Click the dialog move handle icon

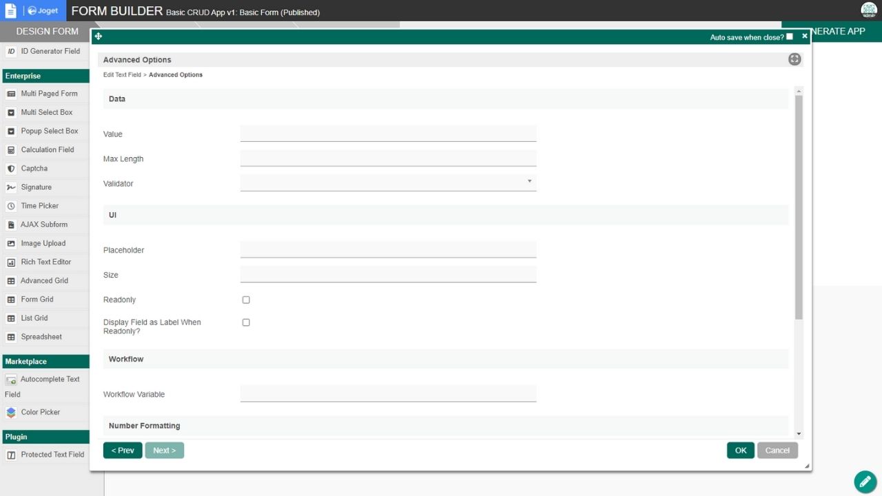pos(99,37)
